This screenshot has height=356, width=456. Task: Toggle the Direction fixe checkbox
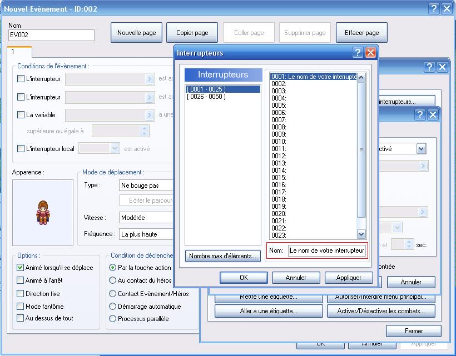21,294
